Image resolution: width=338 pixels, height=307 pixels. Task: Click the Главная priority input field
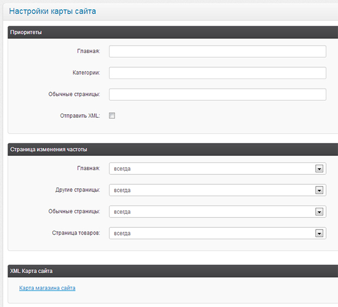click(x=218, y=51)
